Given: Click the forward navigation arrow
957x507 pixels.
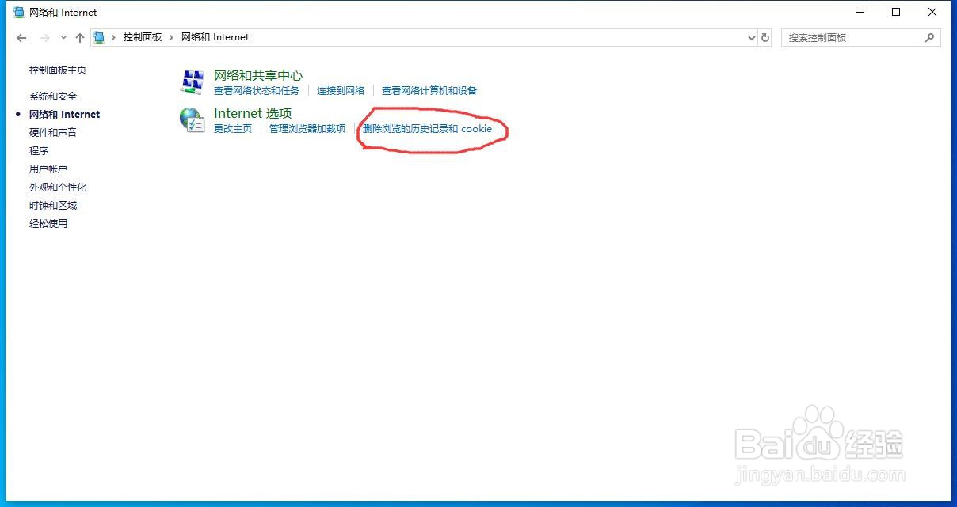Looking at the screenshot, I should [44, 37].
